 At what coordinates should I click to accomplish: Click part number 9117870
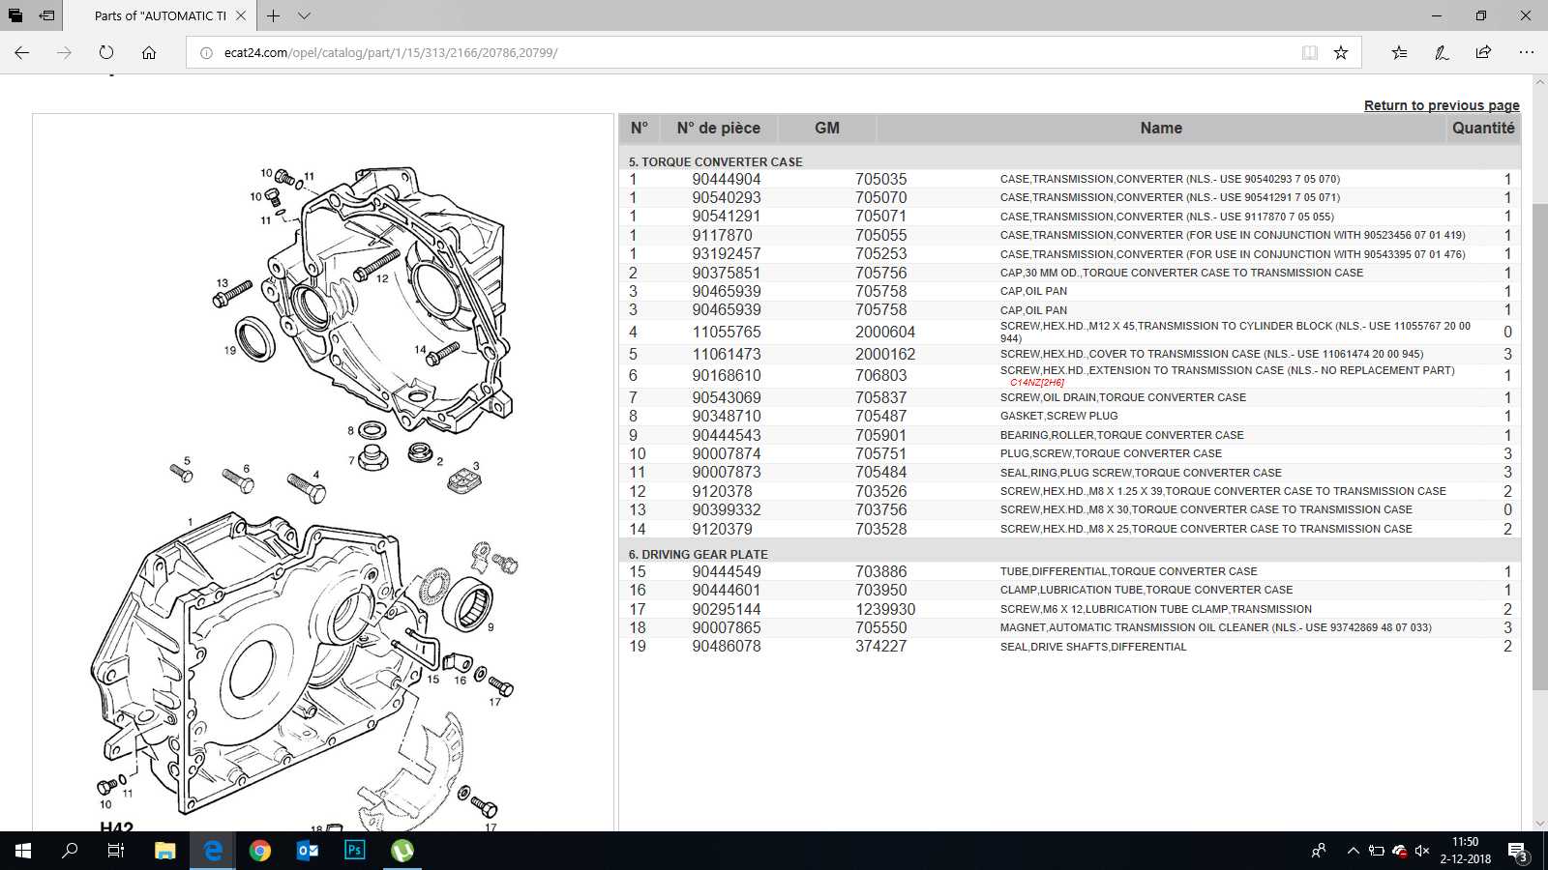722,235
